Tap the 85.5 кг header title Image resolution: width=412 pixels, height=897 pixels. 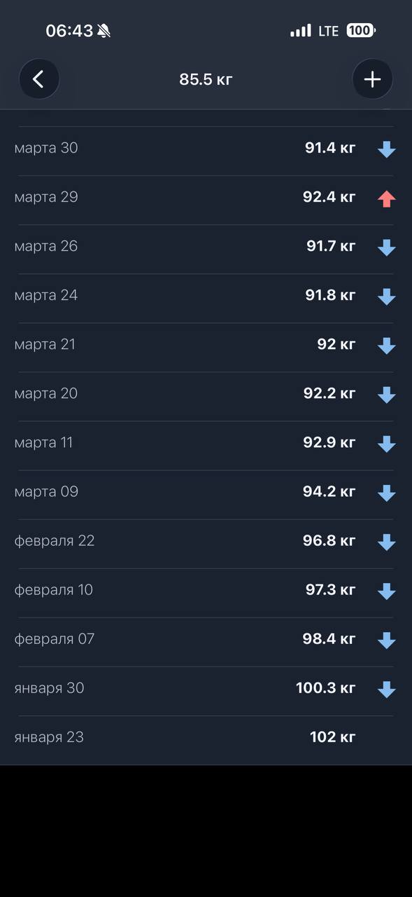[206, 79]
